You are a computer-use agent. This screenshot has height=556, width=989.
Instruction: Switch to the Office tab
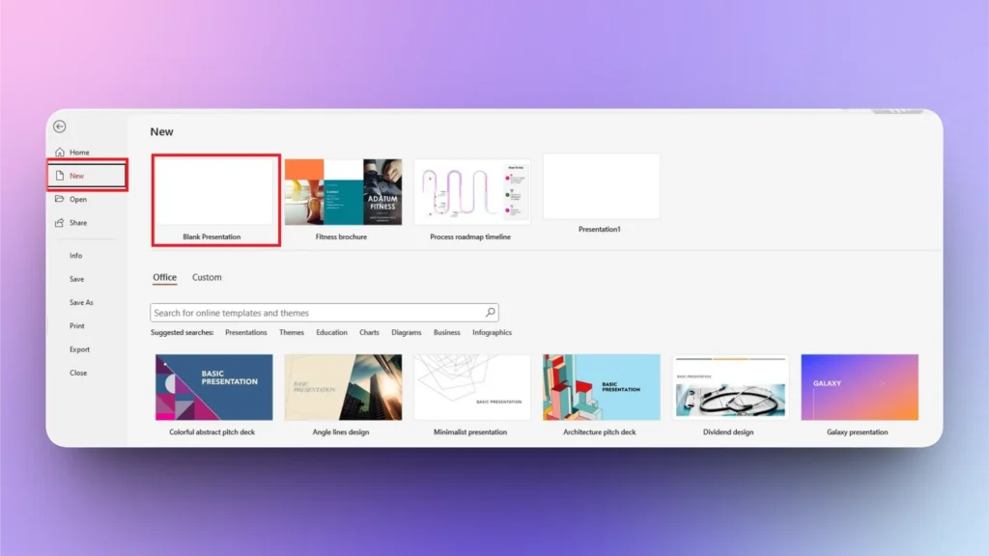click(x=163, y=277)
